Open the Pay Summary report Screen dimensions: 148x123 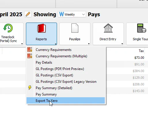tap(66, 94)
